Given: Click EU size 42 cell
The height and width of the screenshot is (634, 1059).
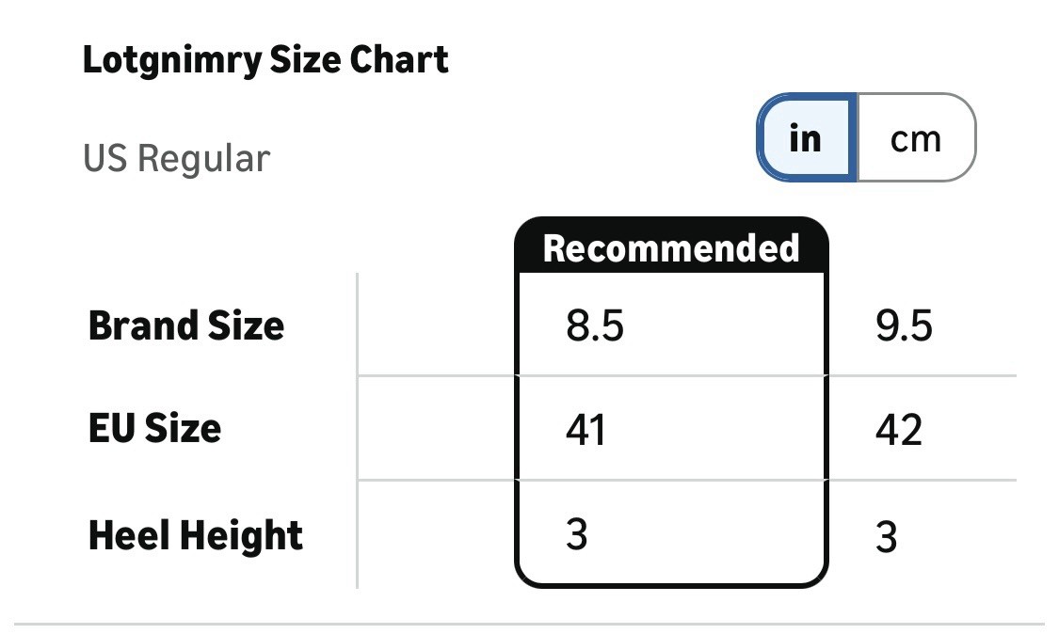Looking at the screenshot, I should pos(898,430).
